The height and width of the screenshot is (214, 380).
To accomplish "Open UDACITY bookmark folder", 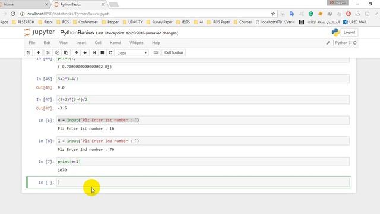I will tap(132, 22).
